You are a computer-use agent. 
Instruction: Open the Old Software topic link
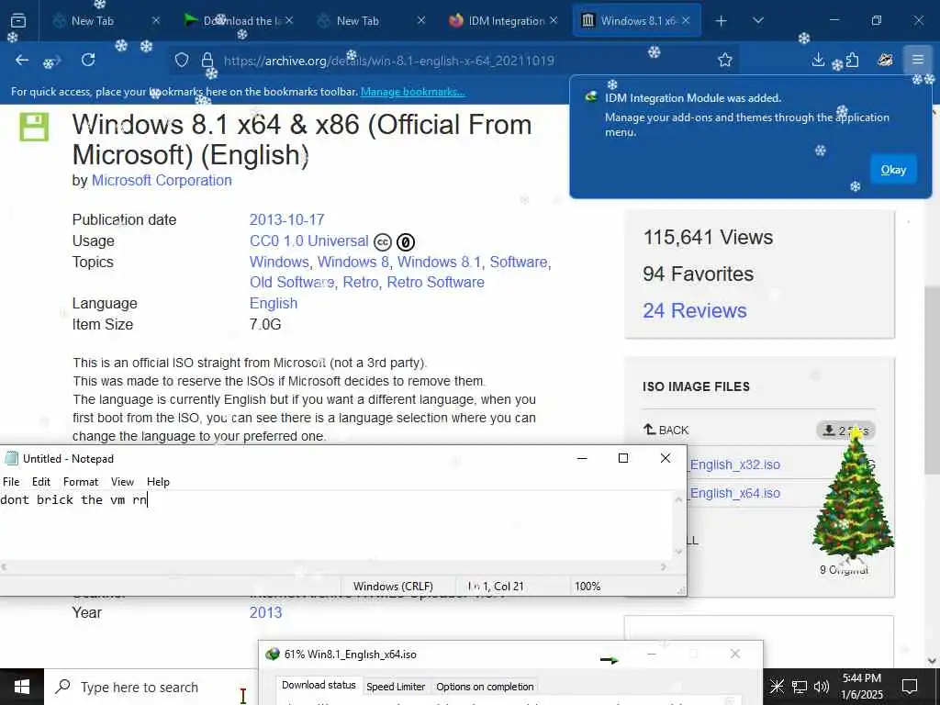click(x=292, y=282)
